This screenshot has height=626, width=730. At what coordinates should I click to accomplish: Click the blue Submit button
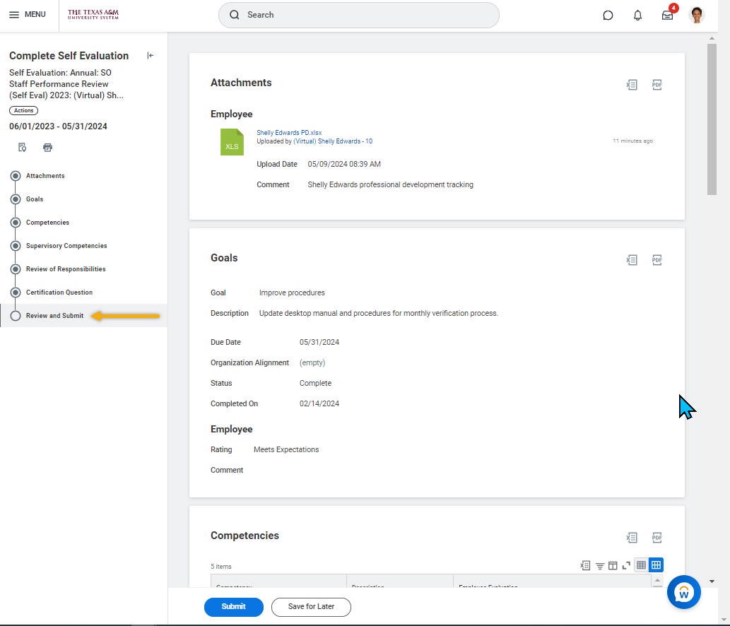233,607
